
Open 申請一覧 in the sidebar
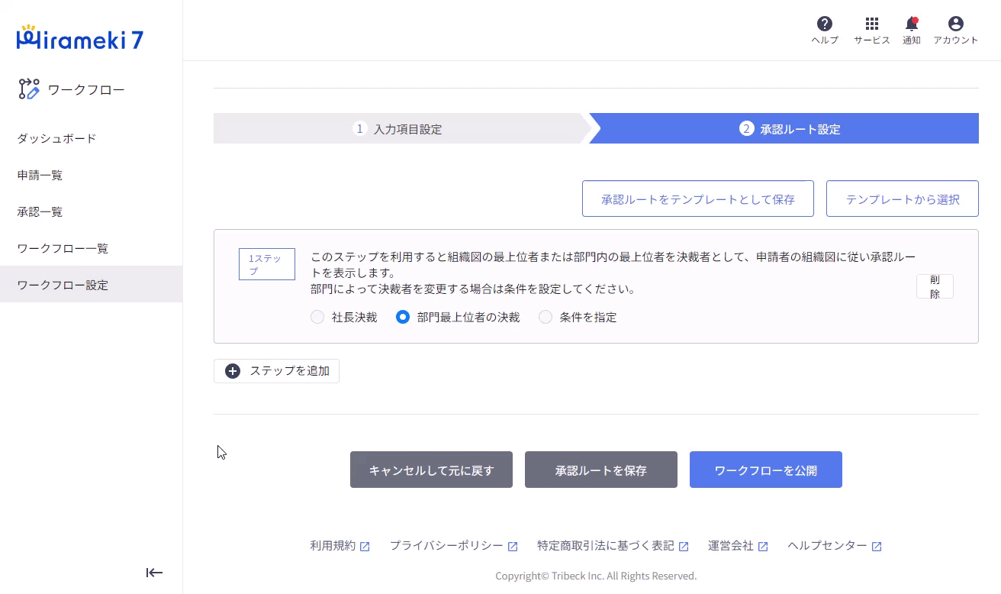(x=40, y=175)
